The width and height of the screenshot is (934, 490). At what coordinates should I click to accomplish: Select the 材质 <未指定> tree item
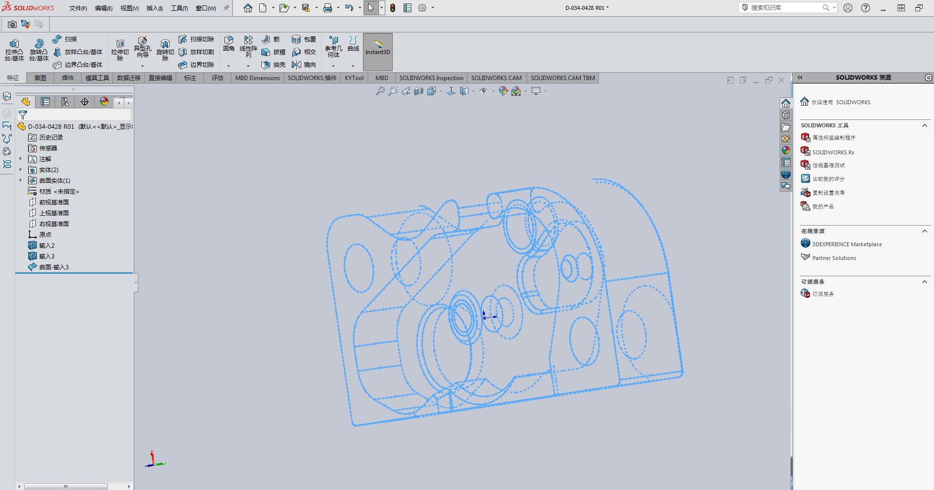pos(59,191)
